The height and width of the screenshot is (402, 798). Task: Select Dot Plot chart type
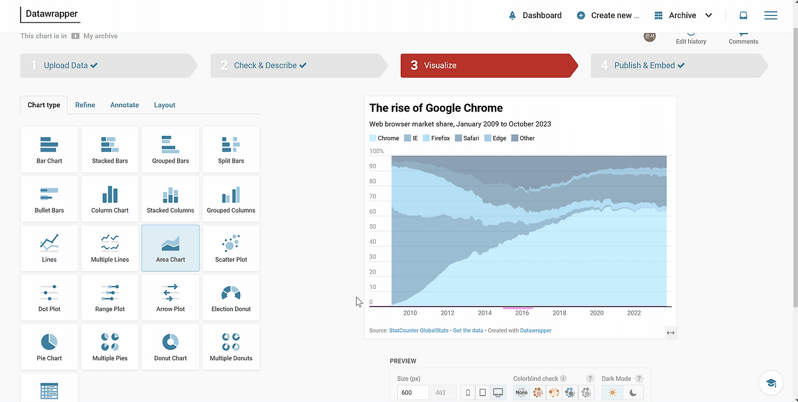[x=49, y=297]
